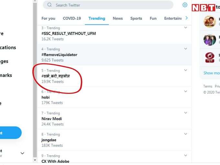Click the scrollbar down arrow
This screenshot has width=220, height=165.
35,160
